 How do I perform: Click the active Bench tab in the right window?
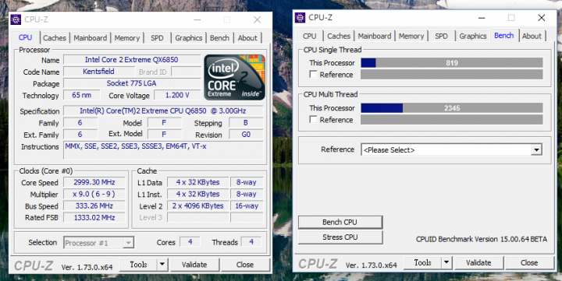click(x=504, y=35)
